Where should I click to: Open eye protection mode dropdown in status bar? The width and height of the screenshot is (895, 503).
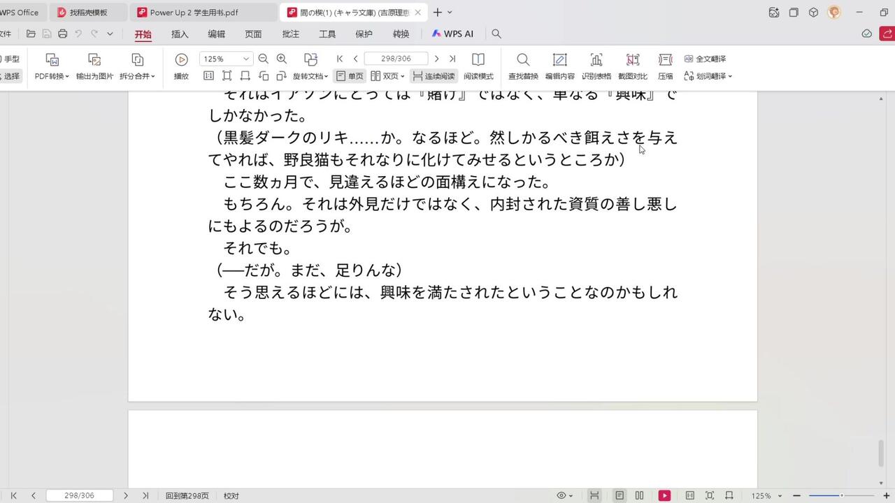click(565, 495)
